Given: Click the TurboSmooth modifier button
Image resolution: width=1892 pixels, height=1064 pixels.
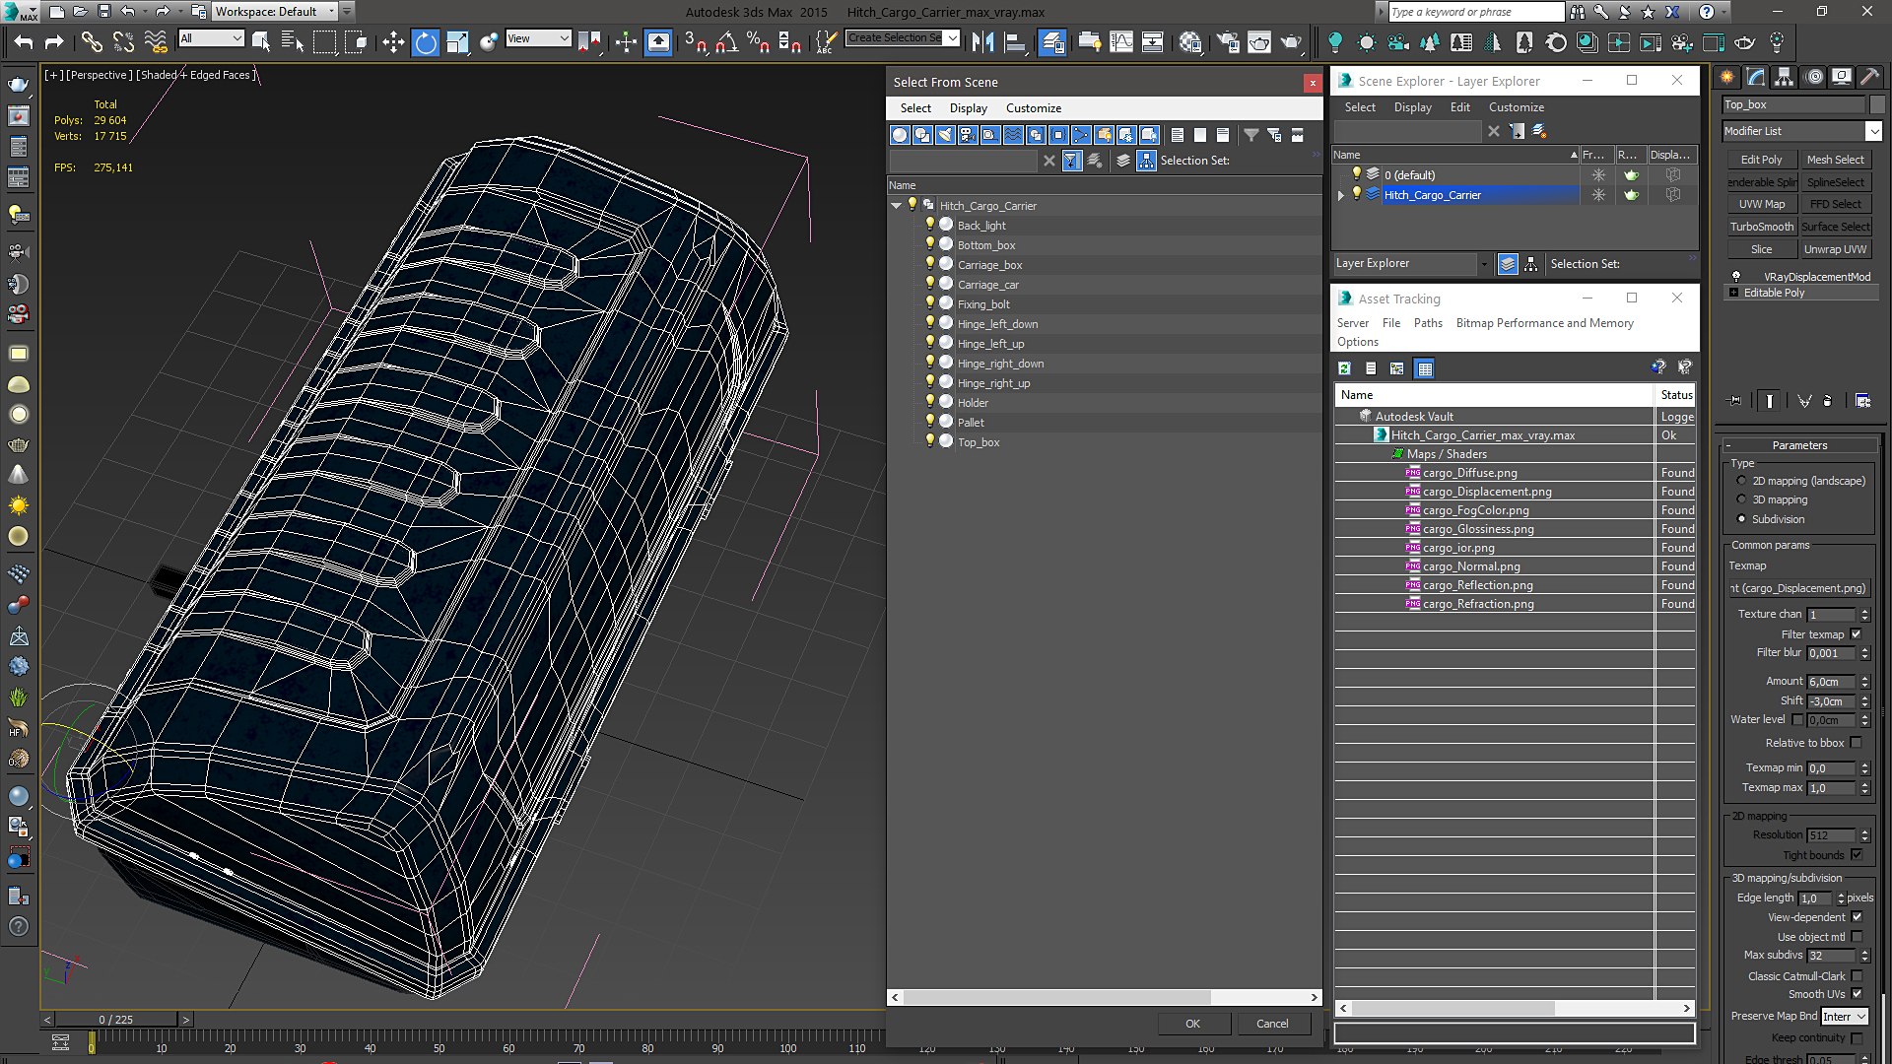Looking at the screenshot, I should pyautogui.click(x=1761, y=227).
